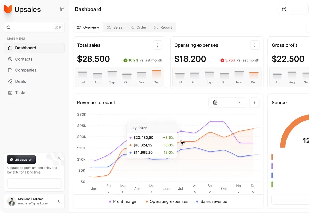The image size is (309, 213).
Task: Dismiss the premium upgrade banner
Action: (x=59, y=158)
